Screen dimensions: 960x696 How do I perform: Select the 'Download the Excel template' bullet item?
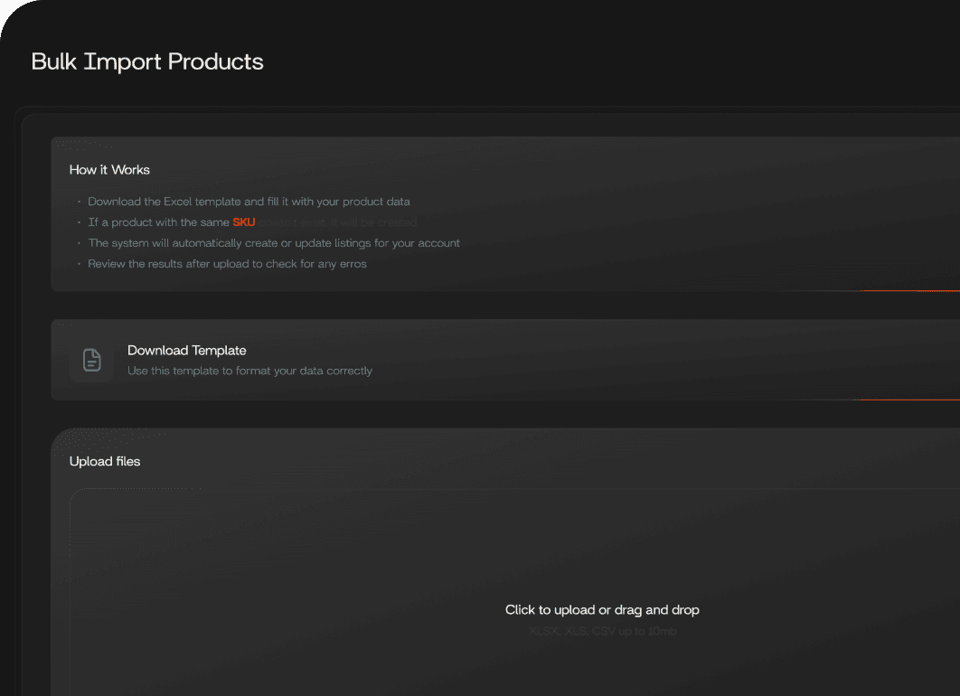coord(249,201)
